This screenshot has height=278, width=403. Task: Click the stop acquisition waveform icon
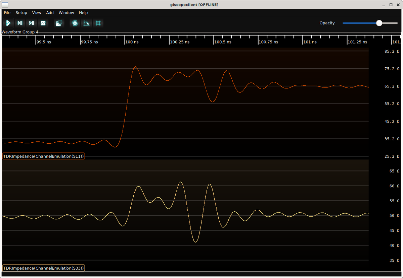pyautogui.click(x=43, y=23)
